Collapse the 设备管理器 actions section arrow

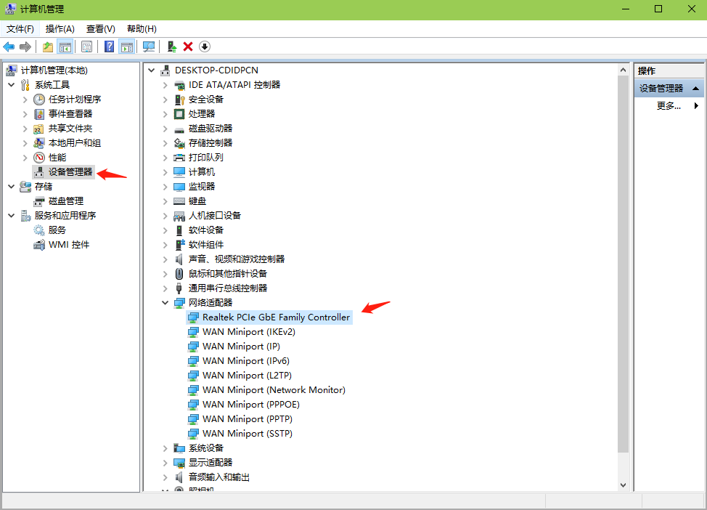point(695,88)
